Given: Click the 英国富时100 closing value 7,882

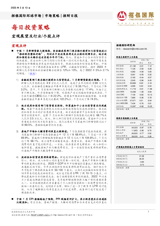Looking at the screenshot, I should point(133,98).
